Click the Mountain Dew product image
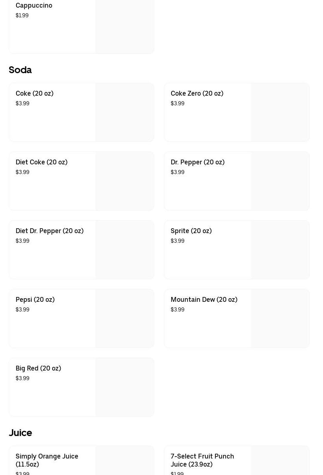The height and width of the screenshot is (475, 323). [x=280, y=318]
